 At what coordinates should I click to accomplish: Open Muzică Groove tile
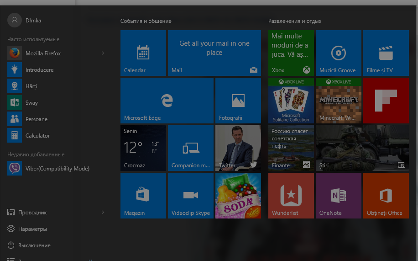339,53
